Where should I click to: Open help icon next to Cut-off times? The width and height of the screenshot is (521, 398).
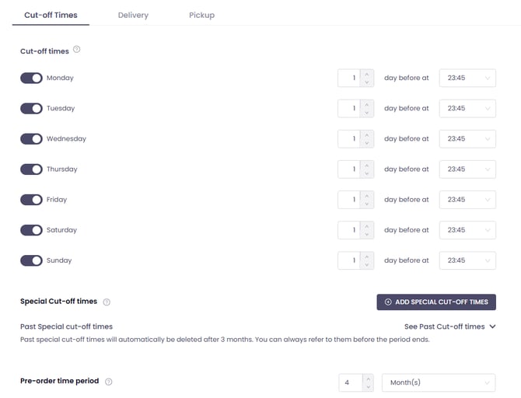click(x=77, y=50)
